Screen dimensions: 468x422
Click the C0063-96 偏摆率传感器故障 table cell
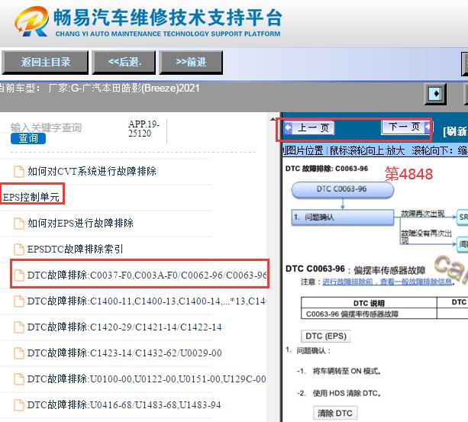[369, 314]
